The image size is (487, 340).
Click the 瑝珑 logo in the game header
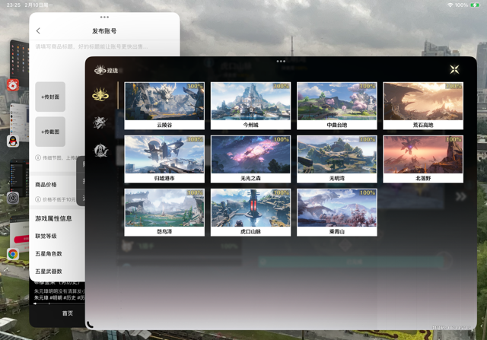coord(106,70)
